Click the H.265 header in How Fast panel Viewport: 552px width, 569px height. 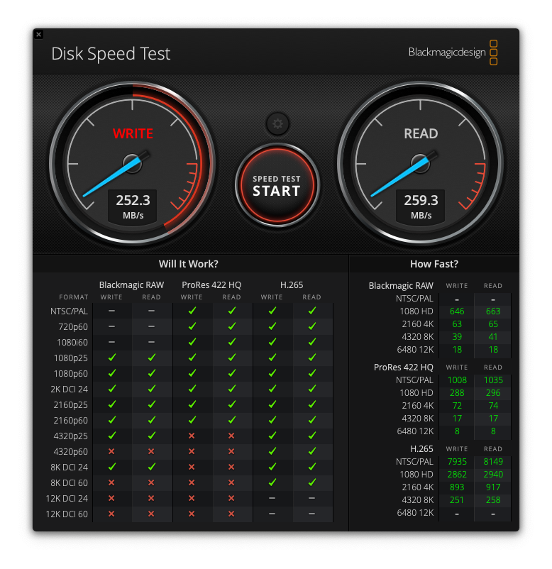point(421,449)
